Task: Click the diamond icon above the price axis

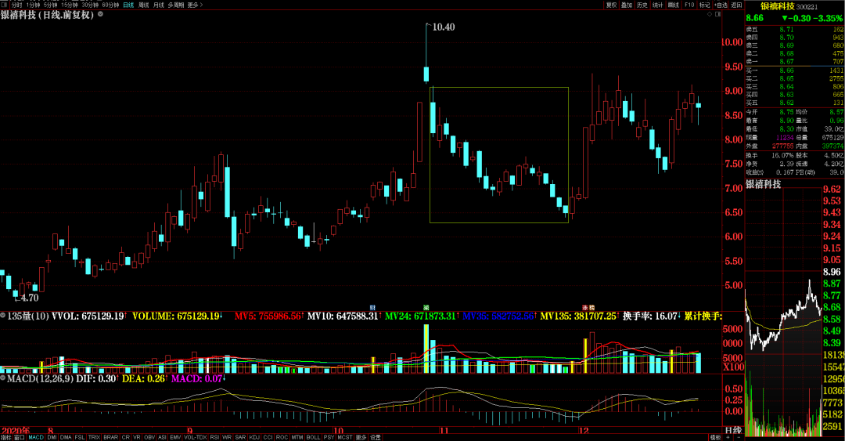Action: pyautogui.click(x=709, y=14)
